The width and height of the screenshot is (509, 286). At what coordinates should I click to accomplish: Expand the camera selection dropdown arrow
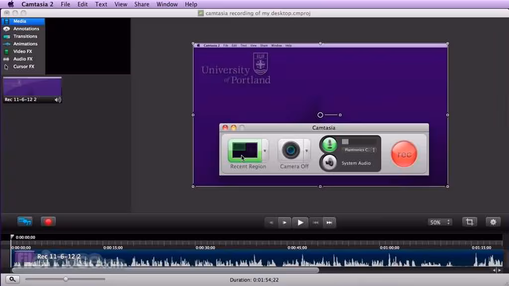click(306, 150)
